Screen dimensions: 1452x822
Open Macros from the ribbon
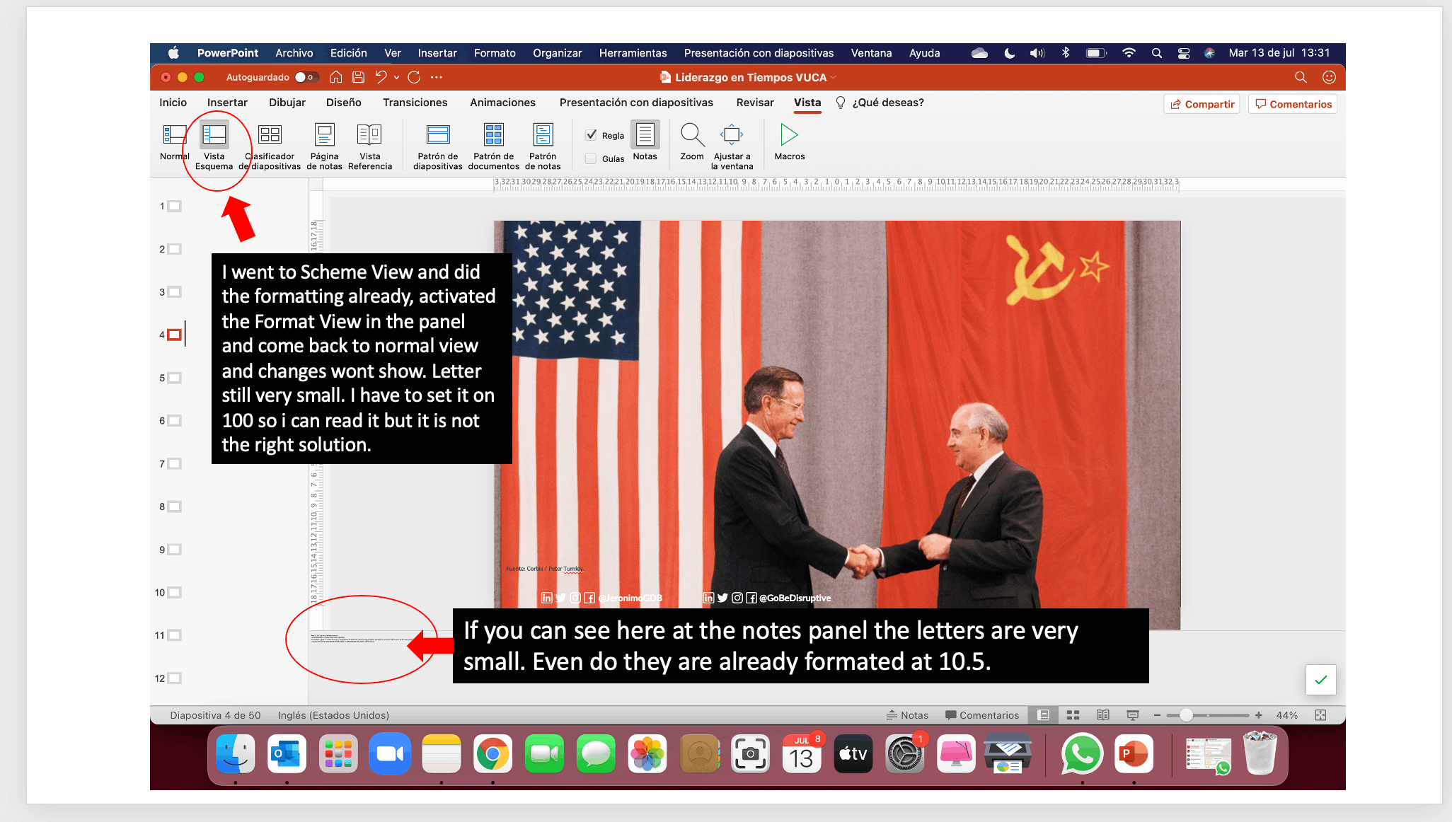(789, 141)
